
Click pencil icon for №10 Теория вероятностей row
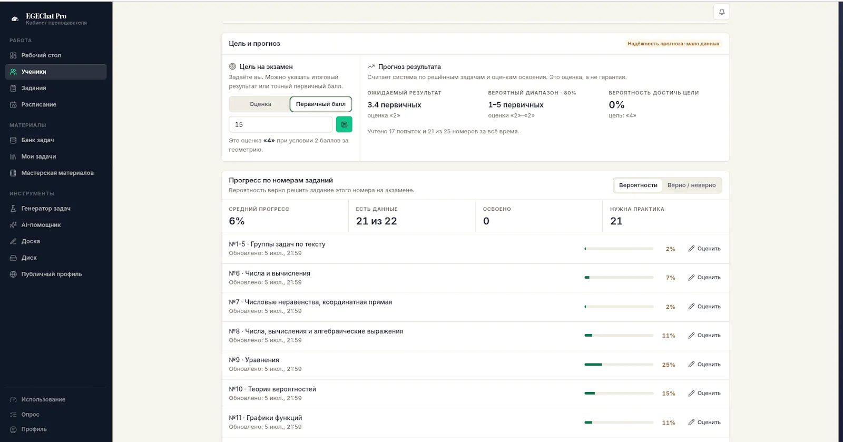point(691,394)
